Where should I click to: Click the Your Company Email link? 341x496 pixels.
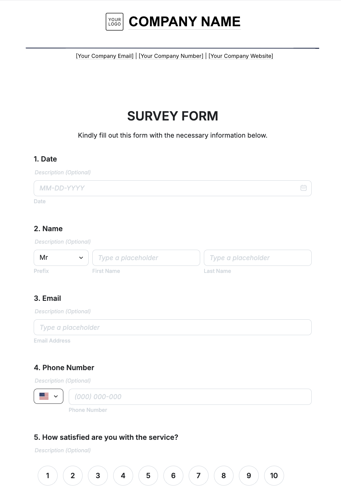tap(104, 56)
